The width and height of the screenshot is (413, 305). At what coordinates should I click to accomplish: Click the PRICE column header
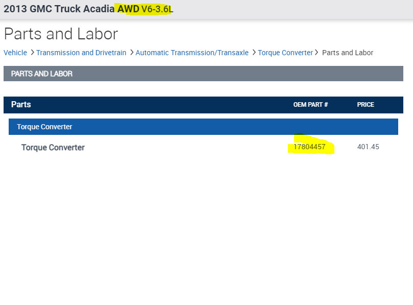(366, 105)
